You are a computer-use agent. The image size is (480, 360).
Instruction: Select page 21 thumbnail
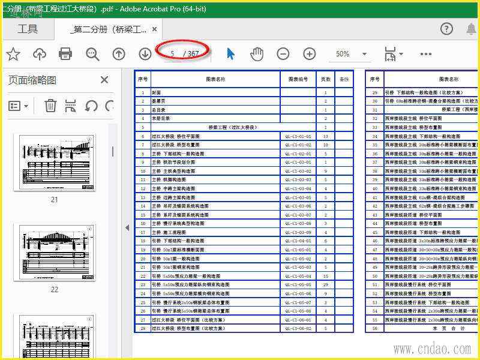(x=55, y=162)
